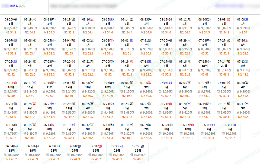Image resolution: width=260 pixels, height=164 pixels.
Task: Click 월 8,780건 under 08-16
Action: 88,28
